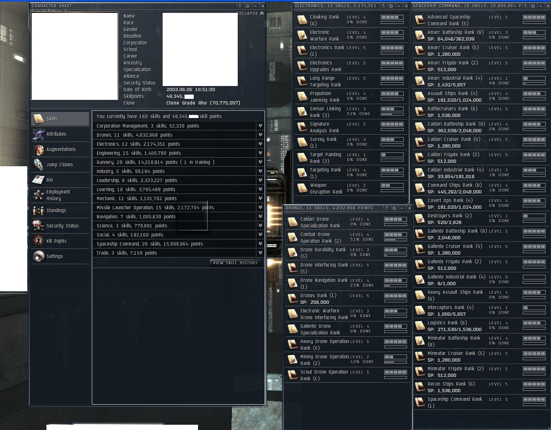Collapse the character info header

pyautogui.click(x=251, y=13)
